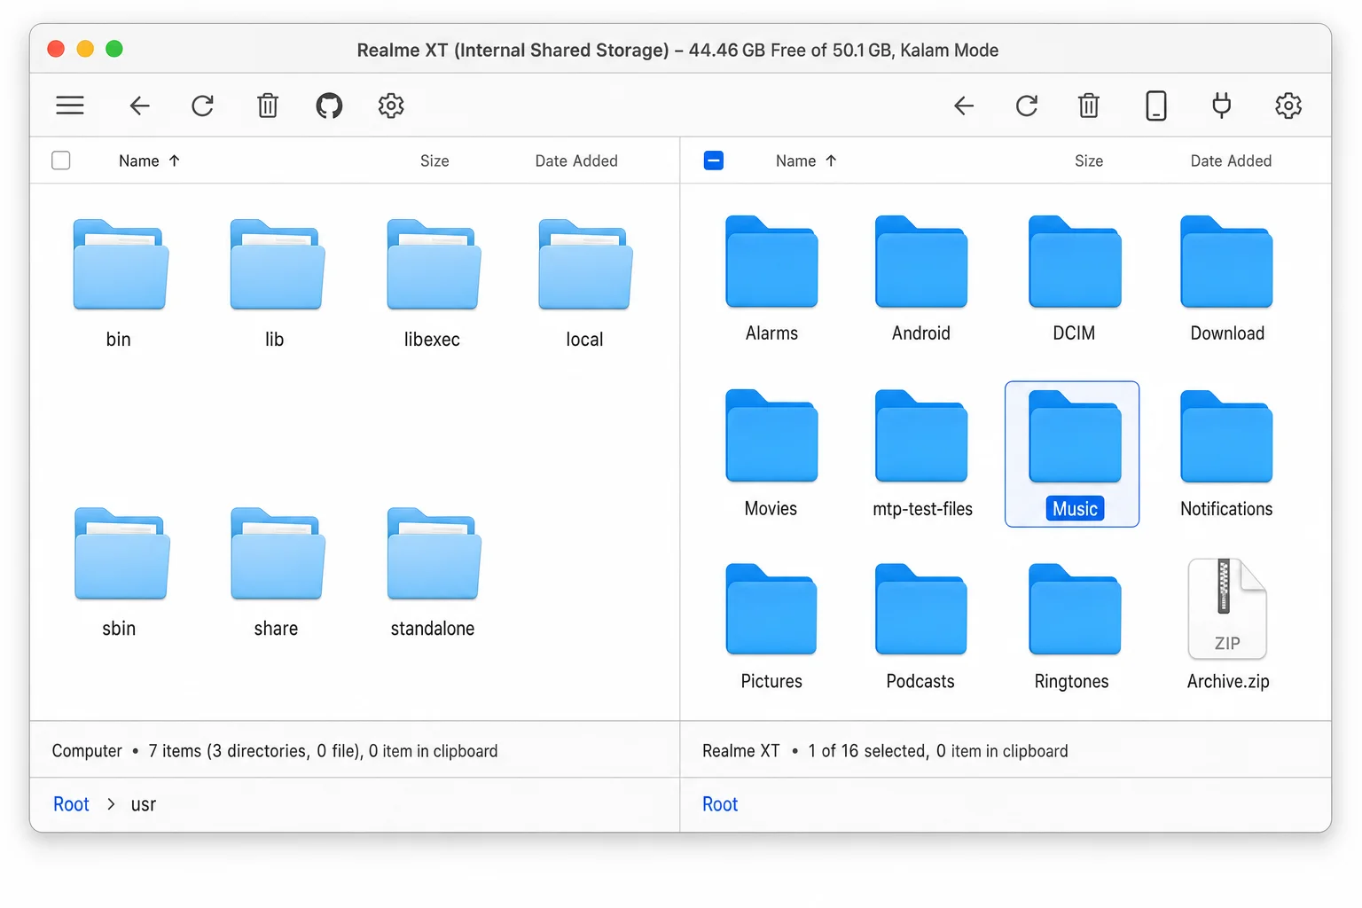The height and width of the screenshot is (908, 1362).
Task: Click usr breadcrumb in Computer pane
Action: [144, 805]
